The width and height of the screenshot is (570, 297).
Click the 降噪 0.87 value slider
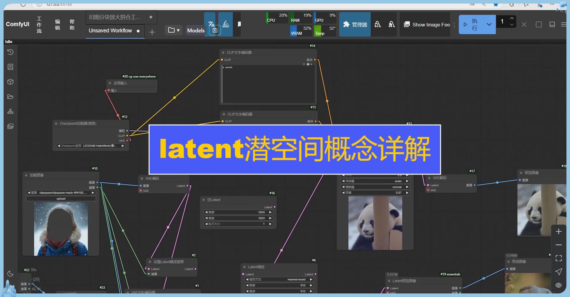point(375,193)
